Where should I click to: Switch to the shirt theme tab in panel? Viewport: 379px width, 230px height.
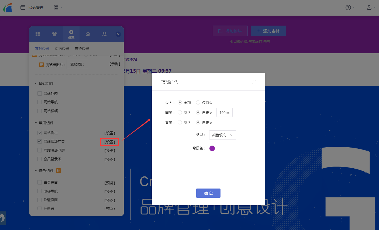coord(54,34)
